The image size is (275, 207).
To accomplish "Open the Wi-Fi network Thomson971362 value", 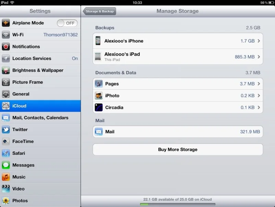I will pos(60,35).
